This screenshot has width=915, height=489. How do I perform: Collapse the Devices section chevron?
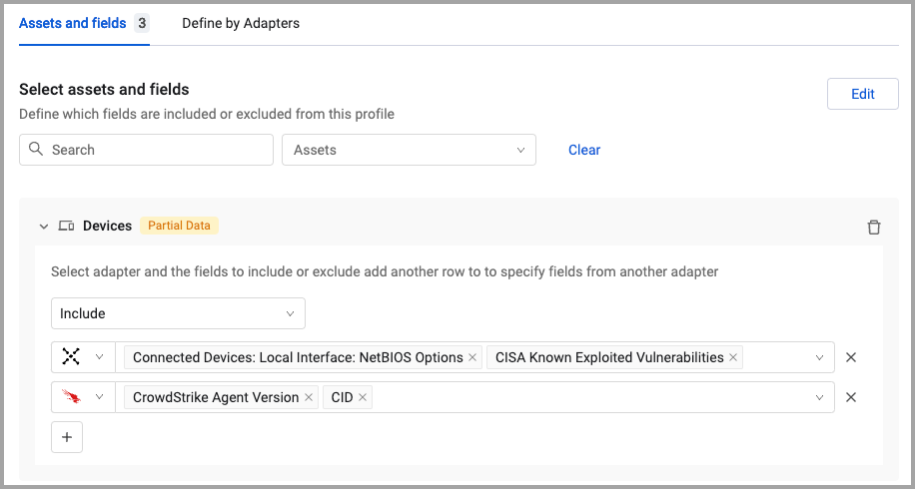point(43,227)
